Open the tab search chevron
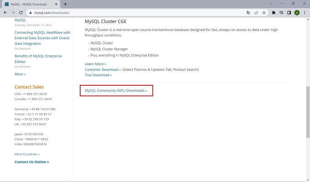Screen dimensions: 310x182 271,4
